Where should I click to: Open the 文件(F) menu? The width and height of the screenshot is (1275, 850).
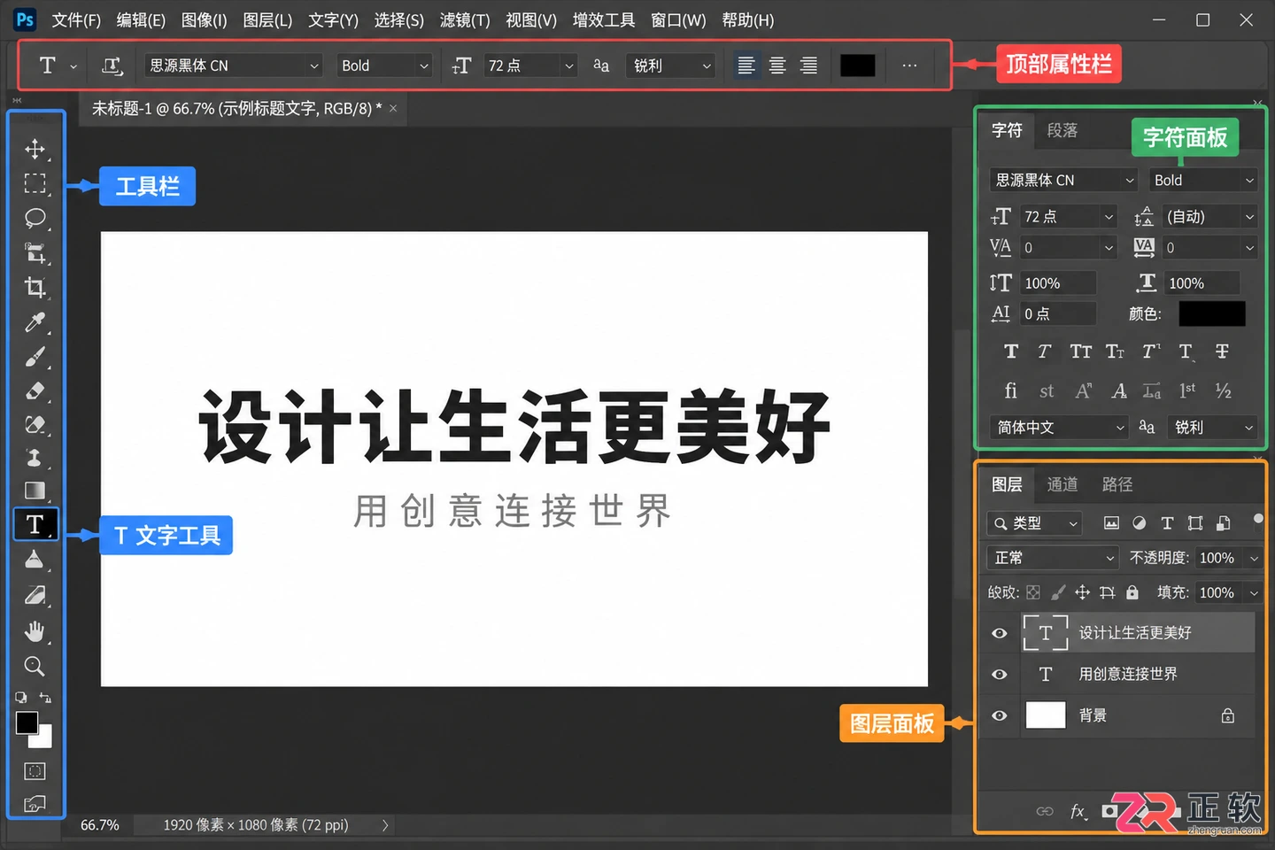coord(76,19)
